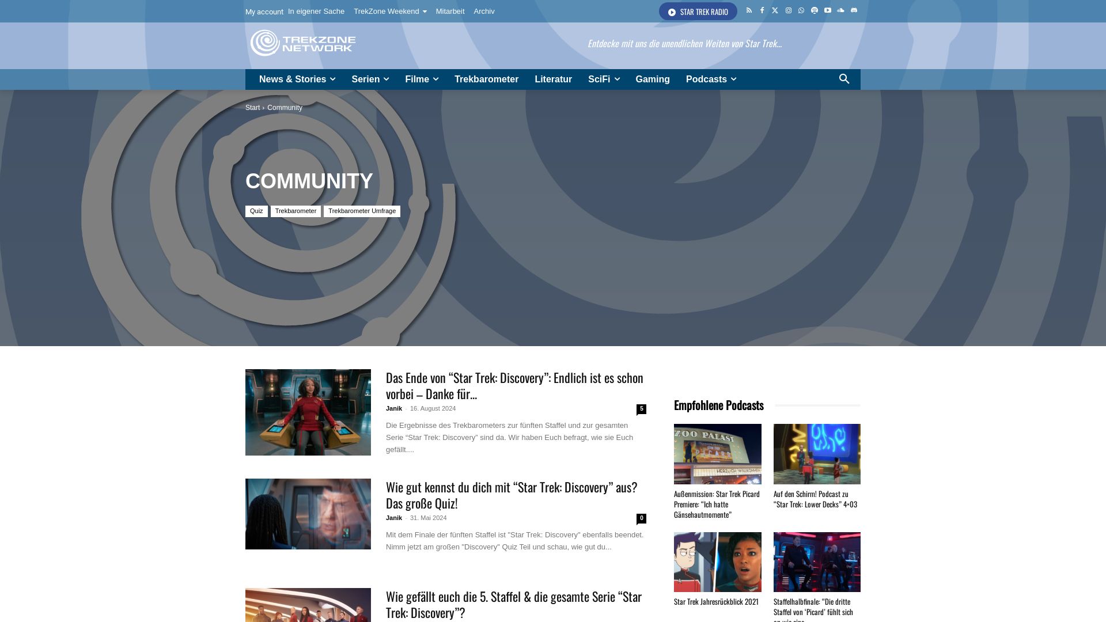The width and height of the screenshot is (1106, 622).
Task: Open In eigener Sache link
Action: (x=316, y=12)
